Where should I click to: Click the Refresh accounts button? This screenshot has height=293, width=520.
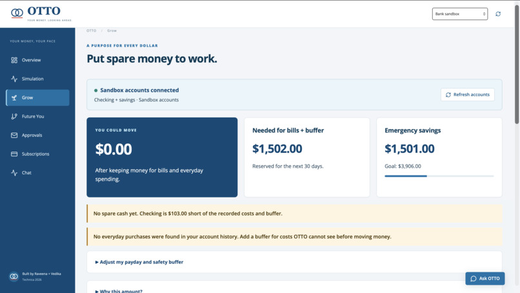[468, 95]
